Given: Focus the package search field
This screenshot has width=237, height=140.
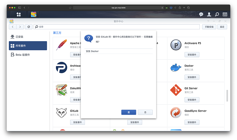Looking at the screenshot, I should [x=117, y=27].
